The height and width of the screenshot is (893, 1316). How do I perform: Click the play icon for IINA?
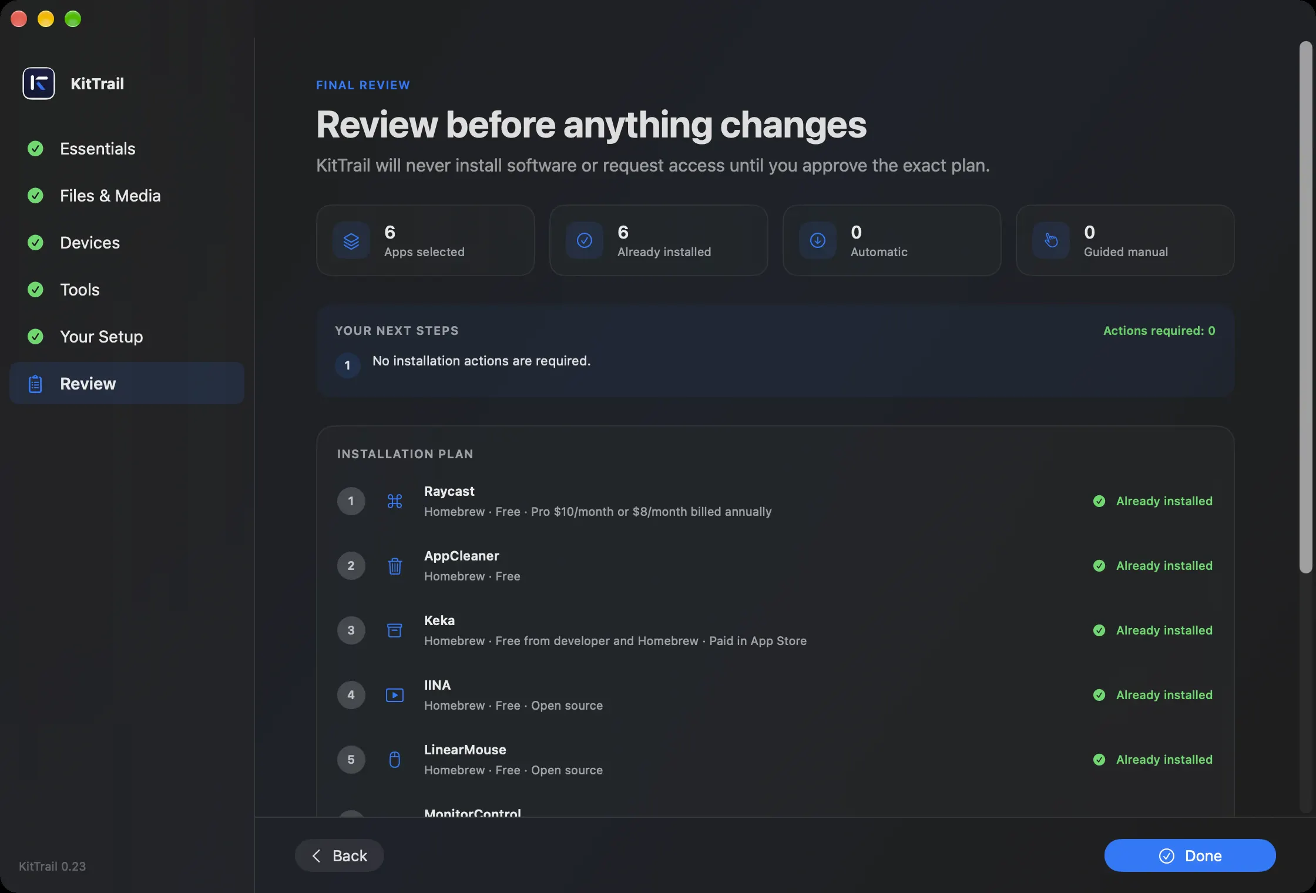point(395,695)
